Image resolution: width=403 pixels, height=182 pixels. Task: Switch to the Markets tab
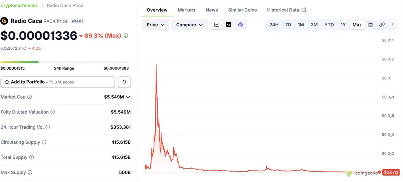[186, 10]
